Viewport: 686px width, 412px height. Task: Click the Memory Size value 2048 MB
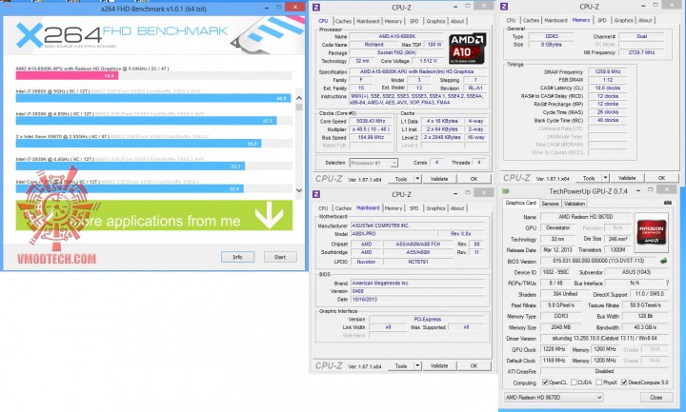pos(560,327)
